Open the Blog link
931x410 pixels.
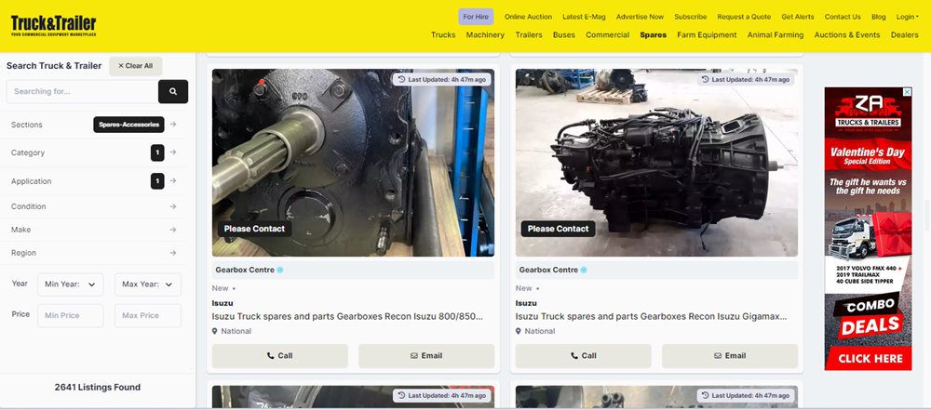[x=879, y=17]
